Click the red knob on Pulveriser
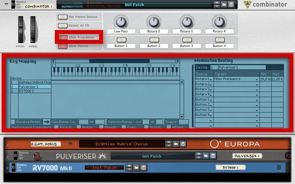Image resolution: width=295 pixels, height=184 pixels. coord(37,156)
